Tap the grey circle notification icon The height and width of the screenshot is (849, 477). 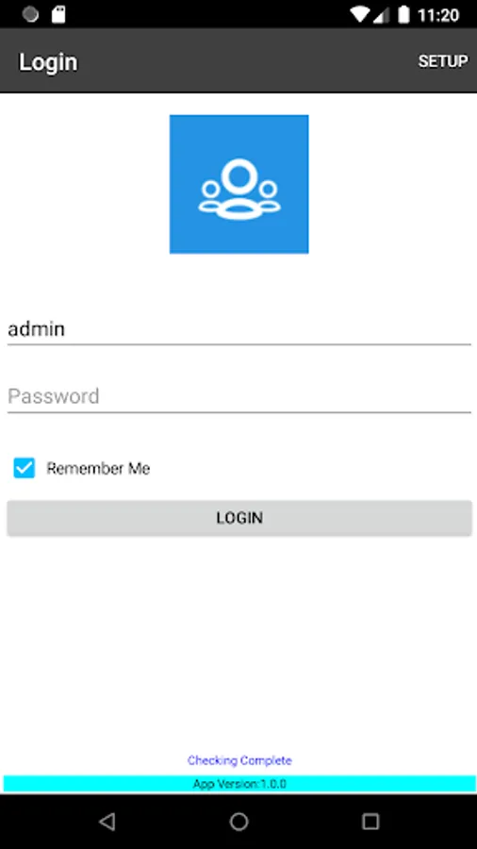click(30, 14)
